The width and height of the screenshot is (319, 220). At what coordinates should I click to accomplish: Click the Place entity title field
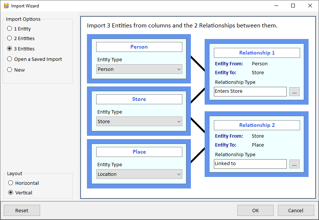pos(139,152)
